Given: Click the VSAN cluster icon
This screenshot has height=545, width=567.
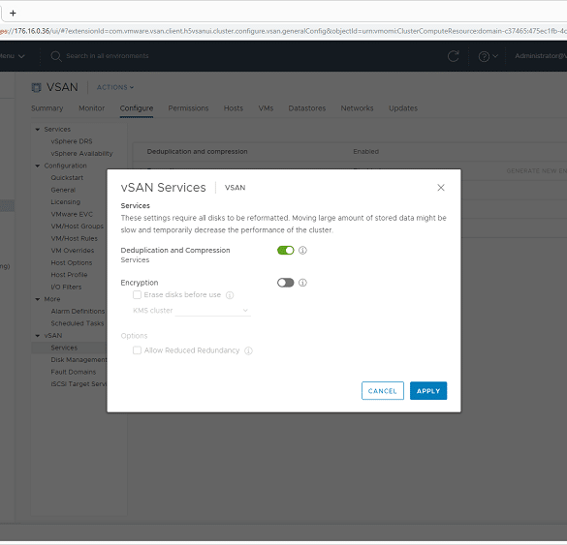Looking at the screenshot, I should coord(36,87).
